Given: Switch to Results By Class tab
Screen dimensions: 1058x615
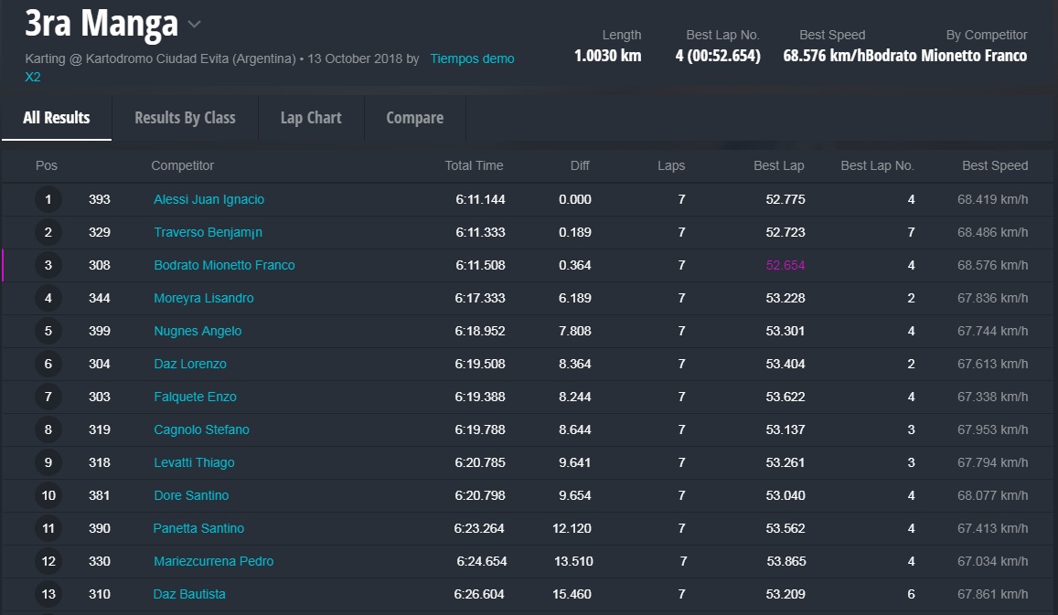Looking at the screenshot, I should coord(185,118).
